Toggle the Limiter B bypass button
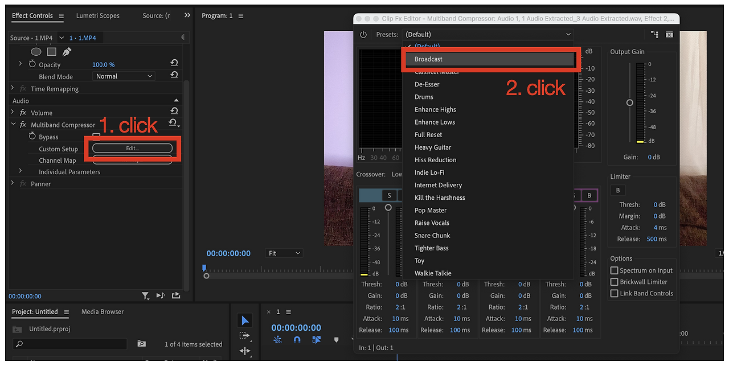 618,190
